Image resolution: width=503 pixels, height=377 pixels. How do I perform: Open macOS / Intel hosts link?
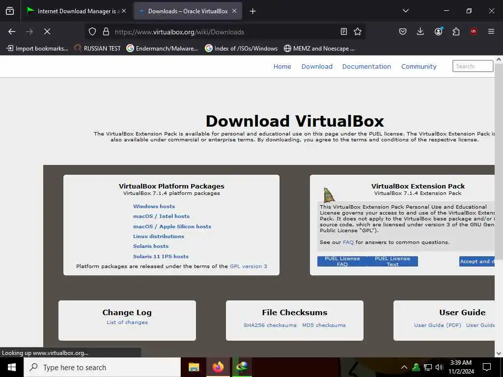tap(161, 216)
